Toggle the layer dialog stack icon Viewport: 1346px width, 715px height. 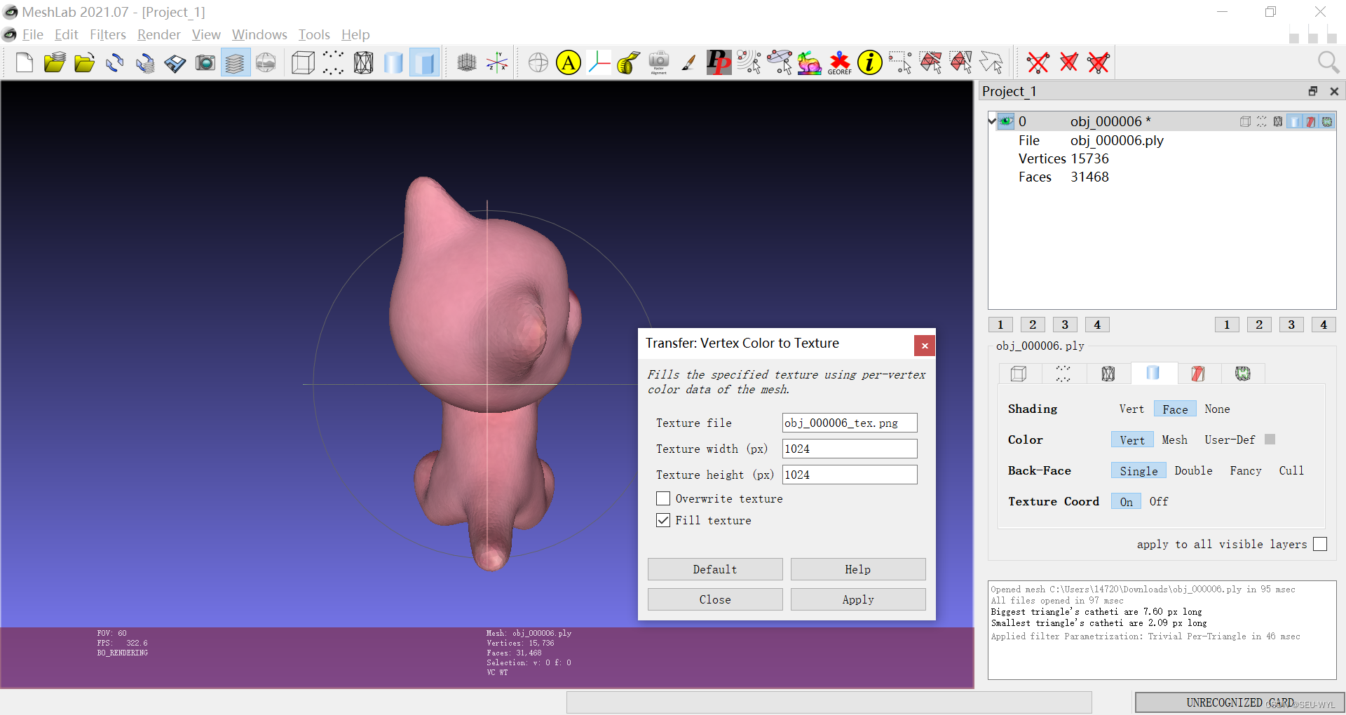[x=236, y=63]
